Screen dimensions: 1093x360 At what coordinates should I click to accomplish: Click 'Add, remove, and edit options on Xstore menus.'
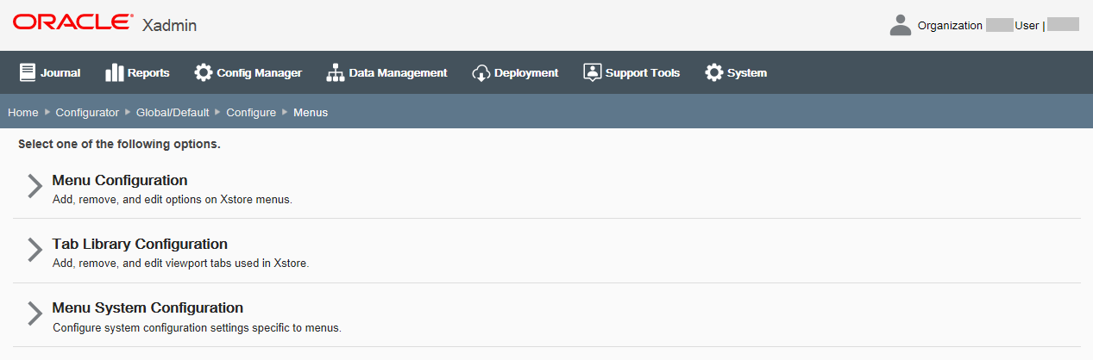click(x=173, y=199)
